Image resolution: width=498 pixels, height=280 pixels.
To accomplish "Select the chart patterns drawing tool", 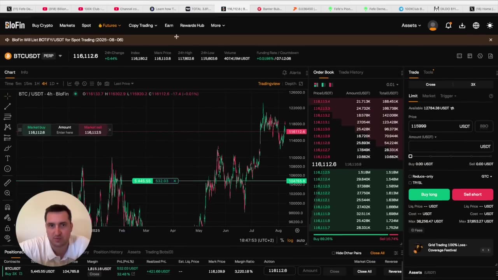I will coord(7,127).
